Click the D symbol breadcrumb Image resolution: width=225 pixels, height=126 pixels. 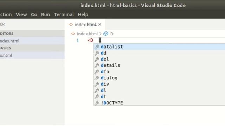pyautogui.click(x=112, y=34)
